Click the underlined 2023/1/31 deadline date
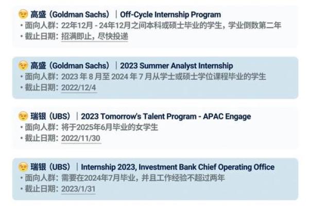Viewport: 309px width, 206px height. pyautogui.click(x=78, y=189)
